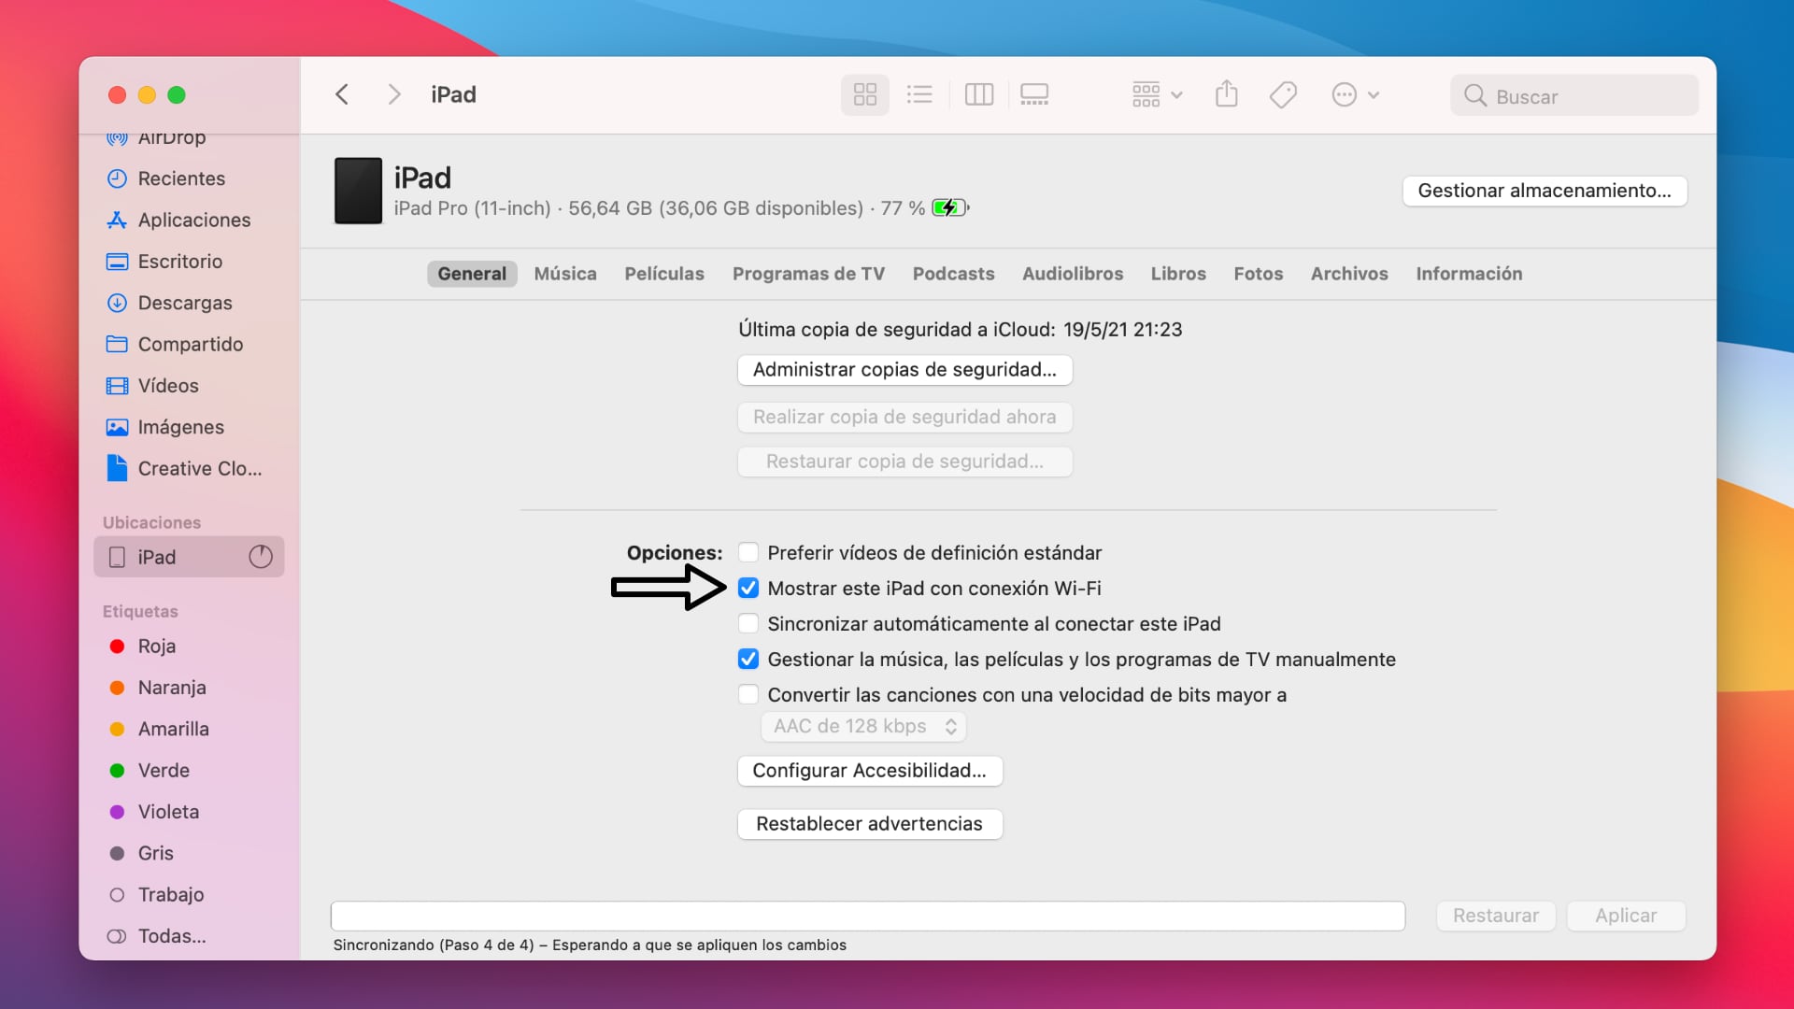Switch to Música tab
1794x1009 pixels.
click(565, 274)
